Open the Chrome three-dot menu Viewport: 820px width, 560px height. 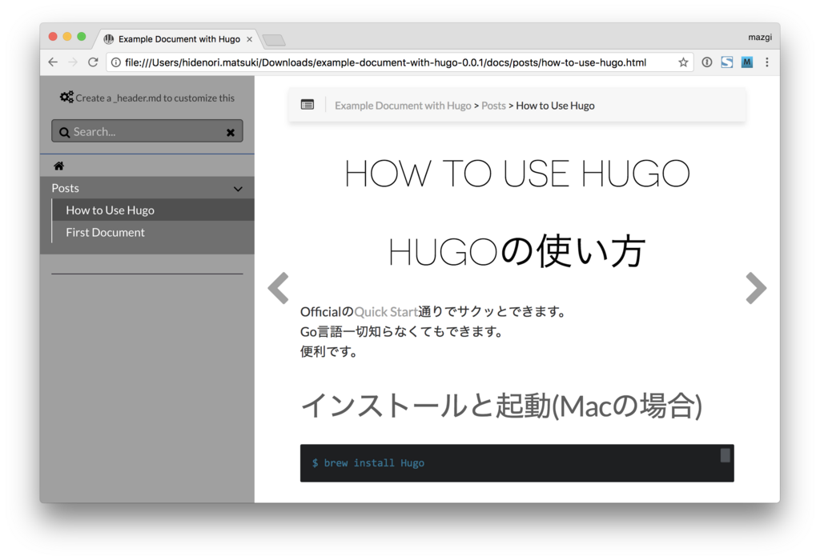(x=766, y=62)
